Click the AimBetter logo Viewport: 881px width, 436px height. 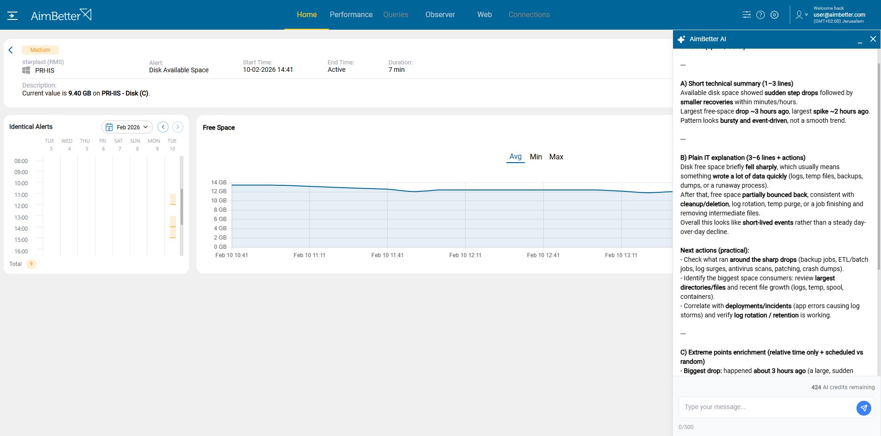click(61, 15)
